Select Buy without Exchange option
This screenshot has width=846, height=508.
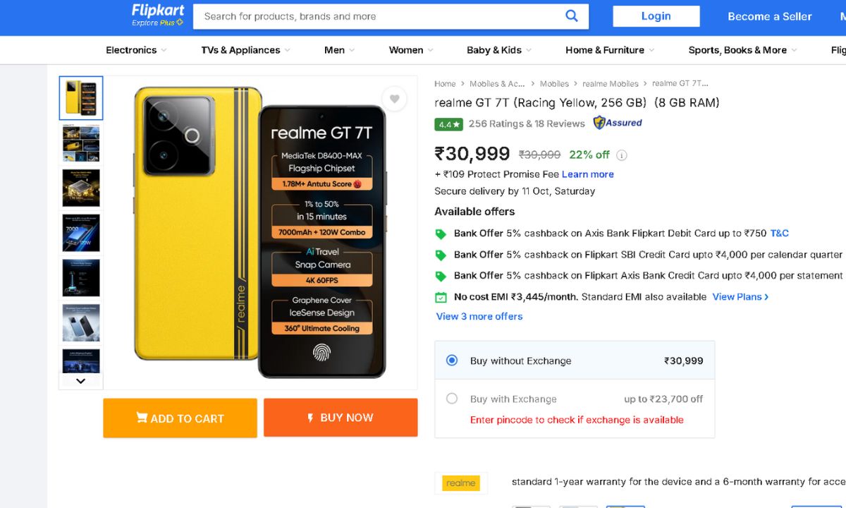coord(452,361)
